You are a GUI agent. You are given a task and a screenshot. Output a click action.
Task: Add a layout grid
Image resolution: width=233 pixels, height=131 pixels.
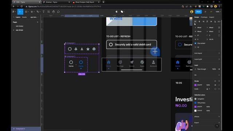point(219,59)
